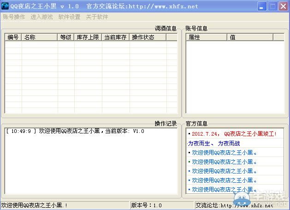Click the status bar welcome message
Screen dimensions: 290x210
[34, 205]
